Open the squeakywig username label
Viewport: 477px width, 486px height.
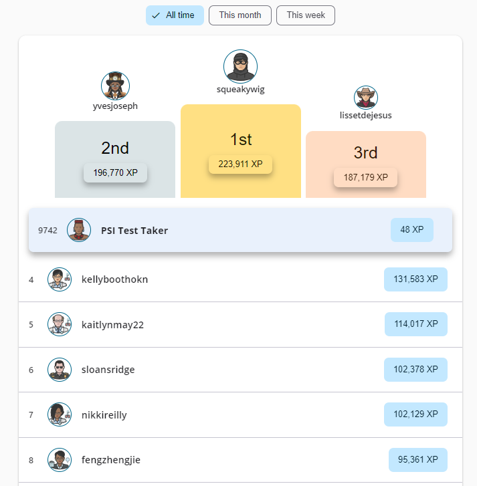click(240, 90)
